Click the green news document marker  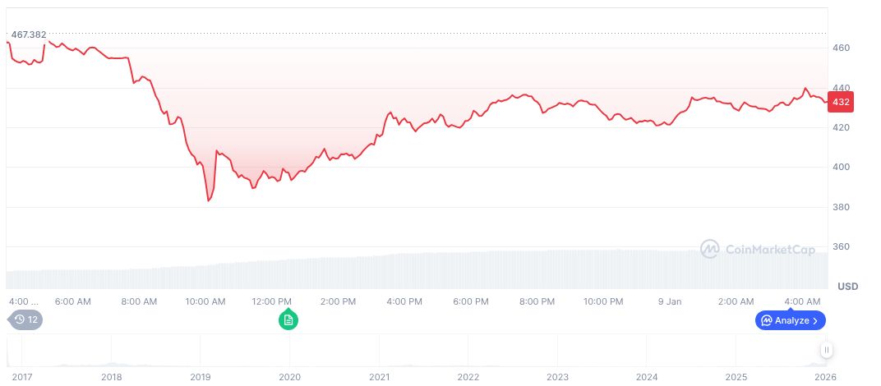click(288, 319)
